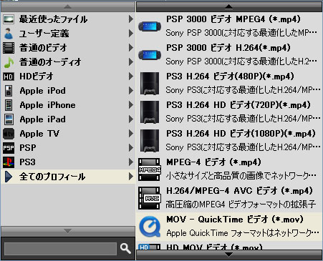Click the PSP 3000 MPEG4 handheld icon
Viewport: 323px width, 261px height.
click(x=150, y=26)
